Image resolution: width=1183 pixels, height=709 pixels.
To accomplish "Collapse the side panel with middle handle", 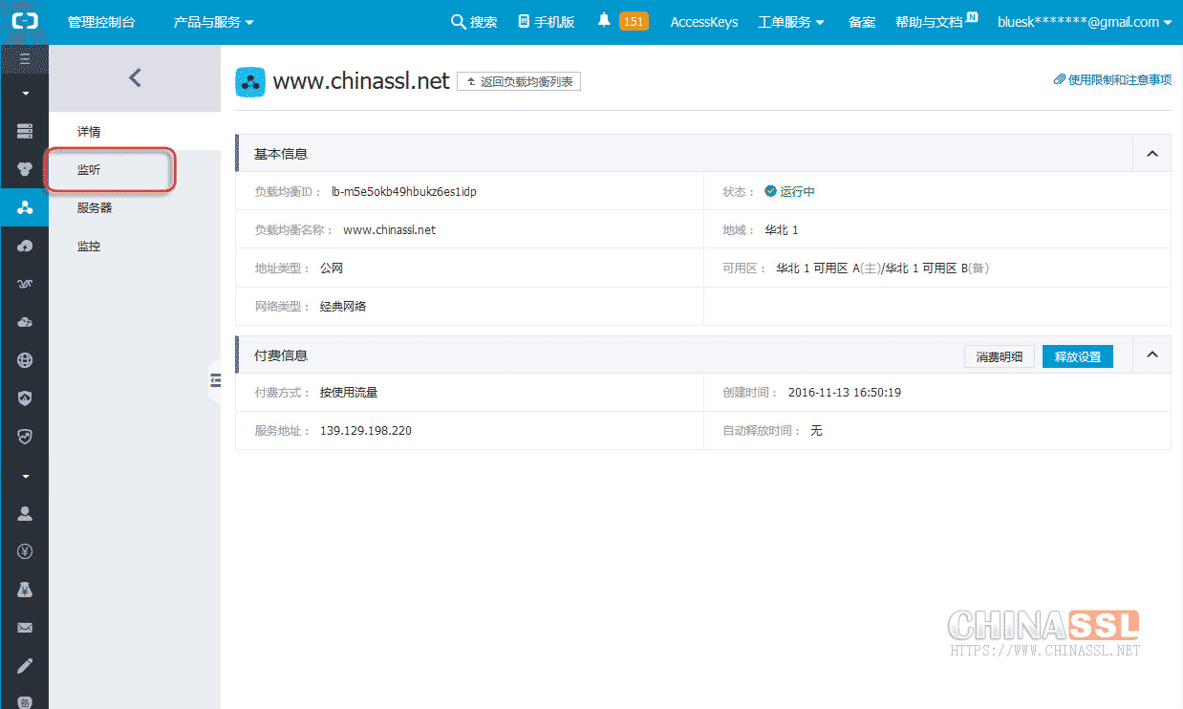I will 215,380.
